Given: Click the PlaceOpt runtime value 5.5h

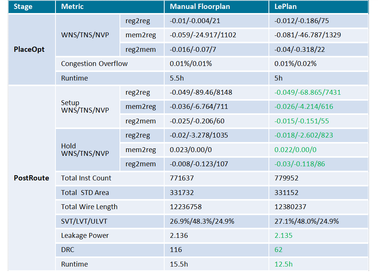Looking at the screenshot, I should point(177,78).
